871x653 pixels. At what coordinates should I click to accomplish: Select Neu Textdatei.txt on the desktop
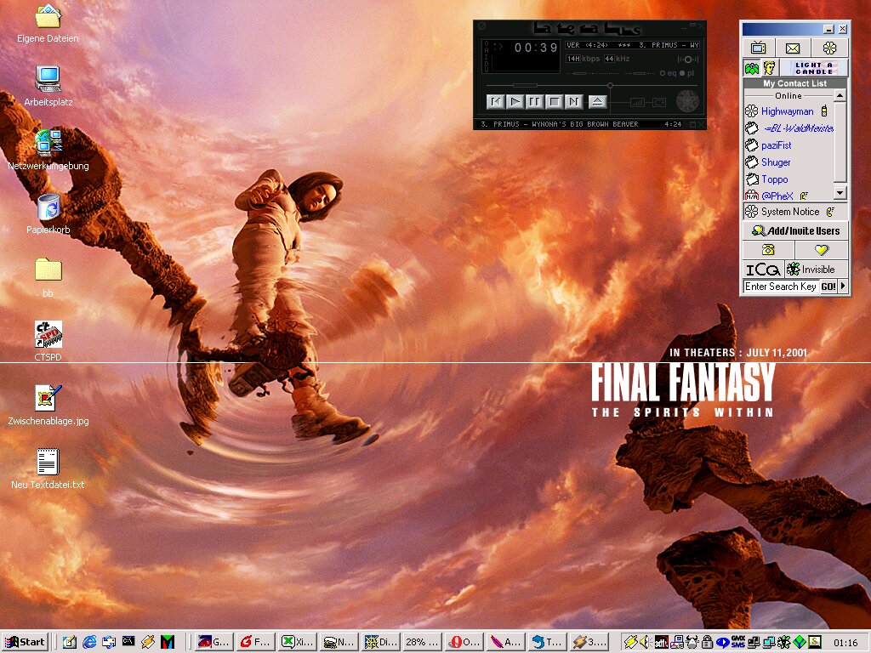[48, 469]
